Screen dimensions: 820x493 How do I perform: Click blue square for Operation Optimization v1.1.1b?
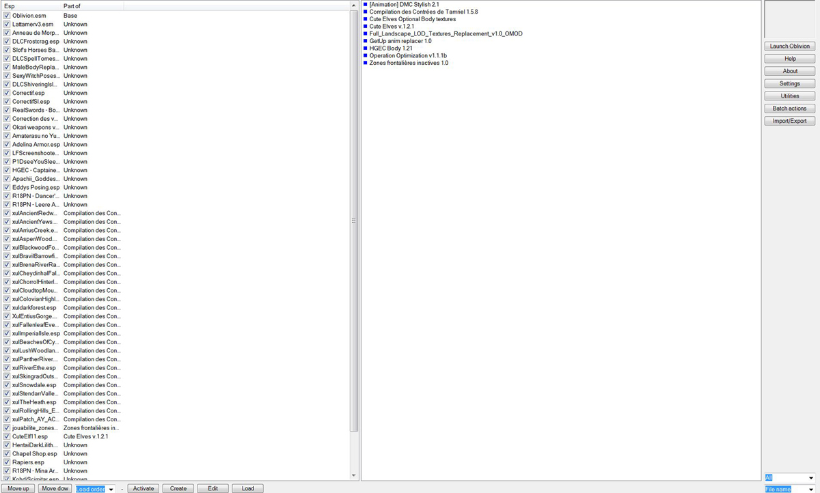click(x=366, y=55)
